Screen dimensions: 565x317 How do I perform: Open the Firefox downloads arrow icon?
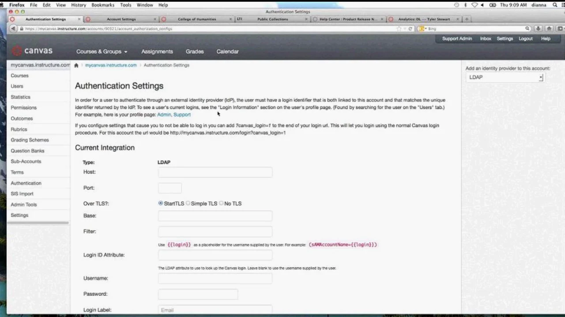coord(538,29)
